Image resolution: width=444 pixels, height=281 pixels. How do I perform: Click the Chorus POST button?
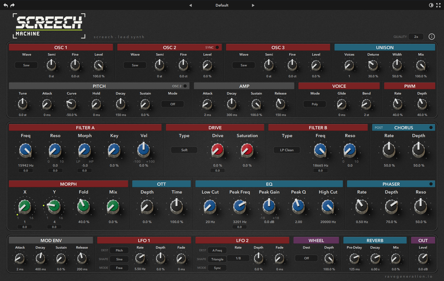point(379,128)
